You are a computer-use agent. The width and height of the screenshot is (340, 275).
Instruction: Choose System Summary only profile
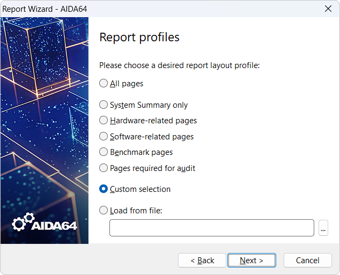104,105
